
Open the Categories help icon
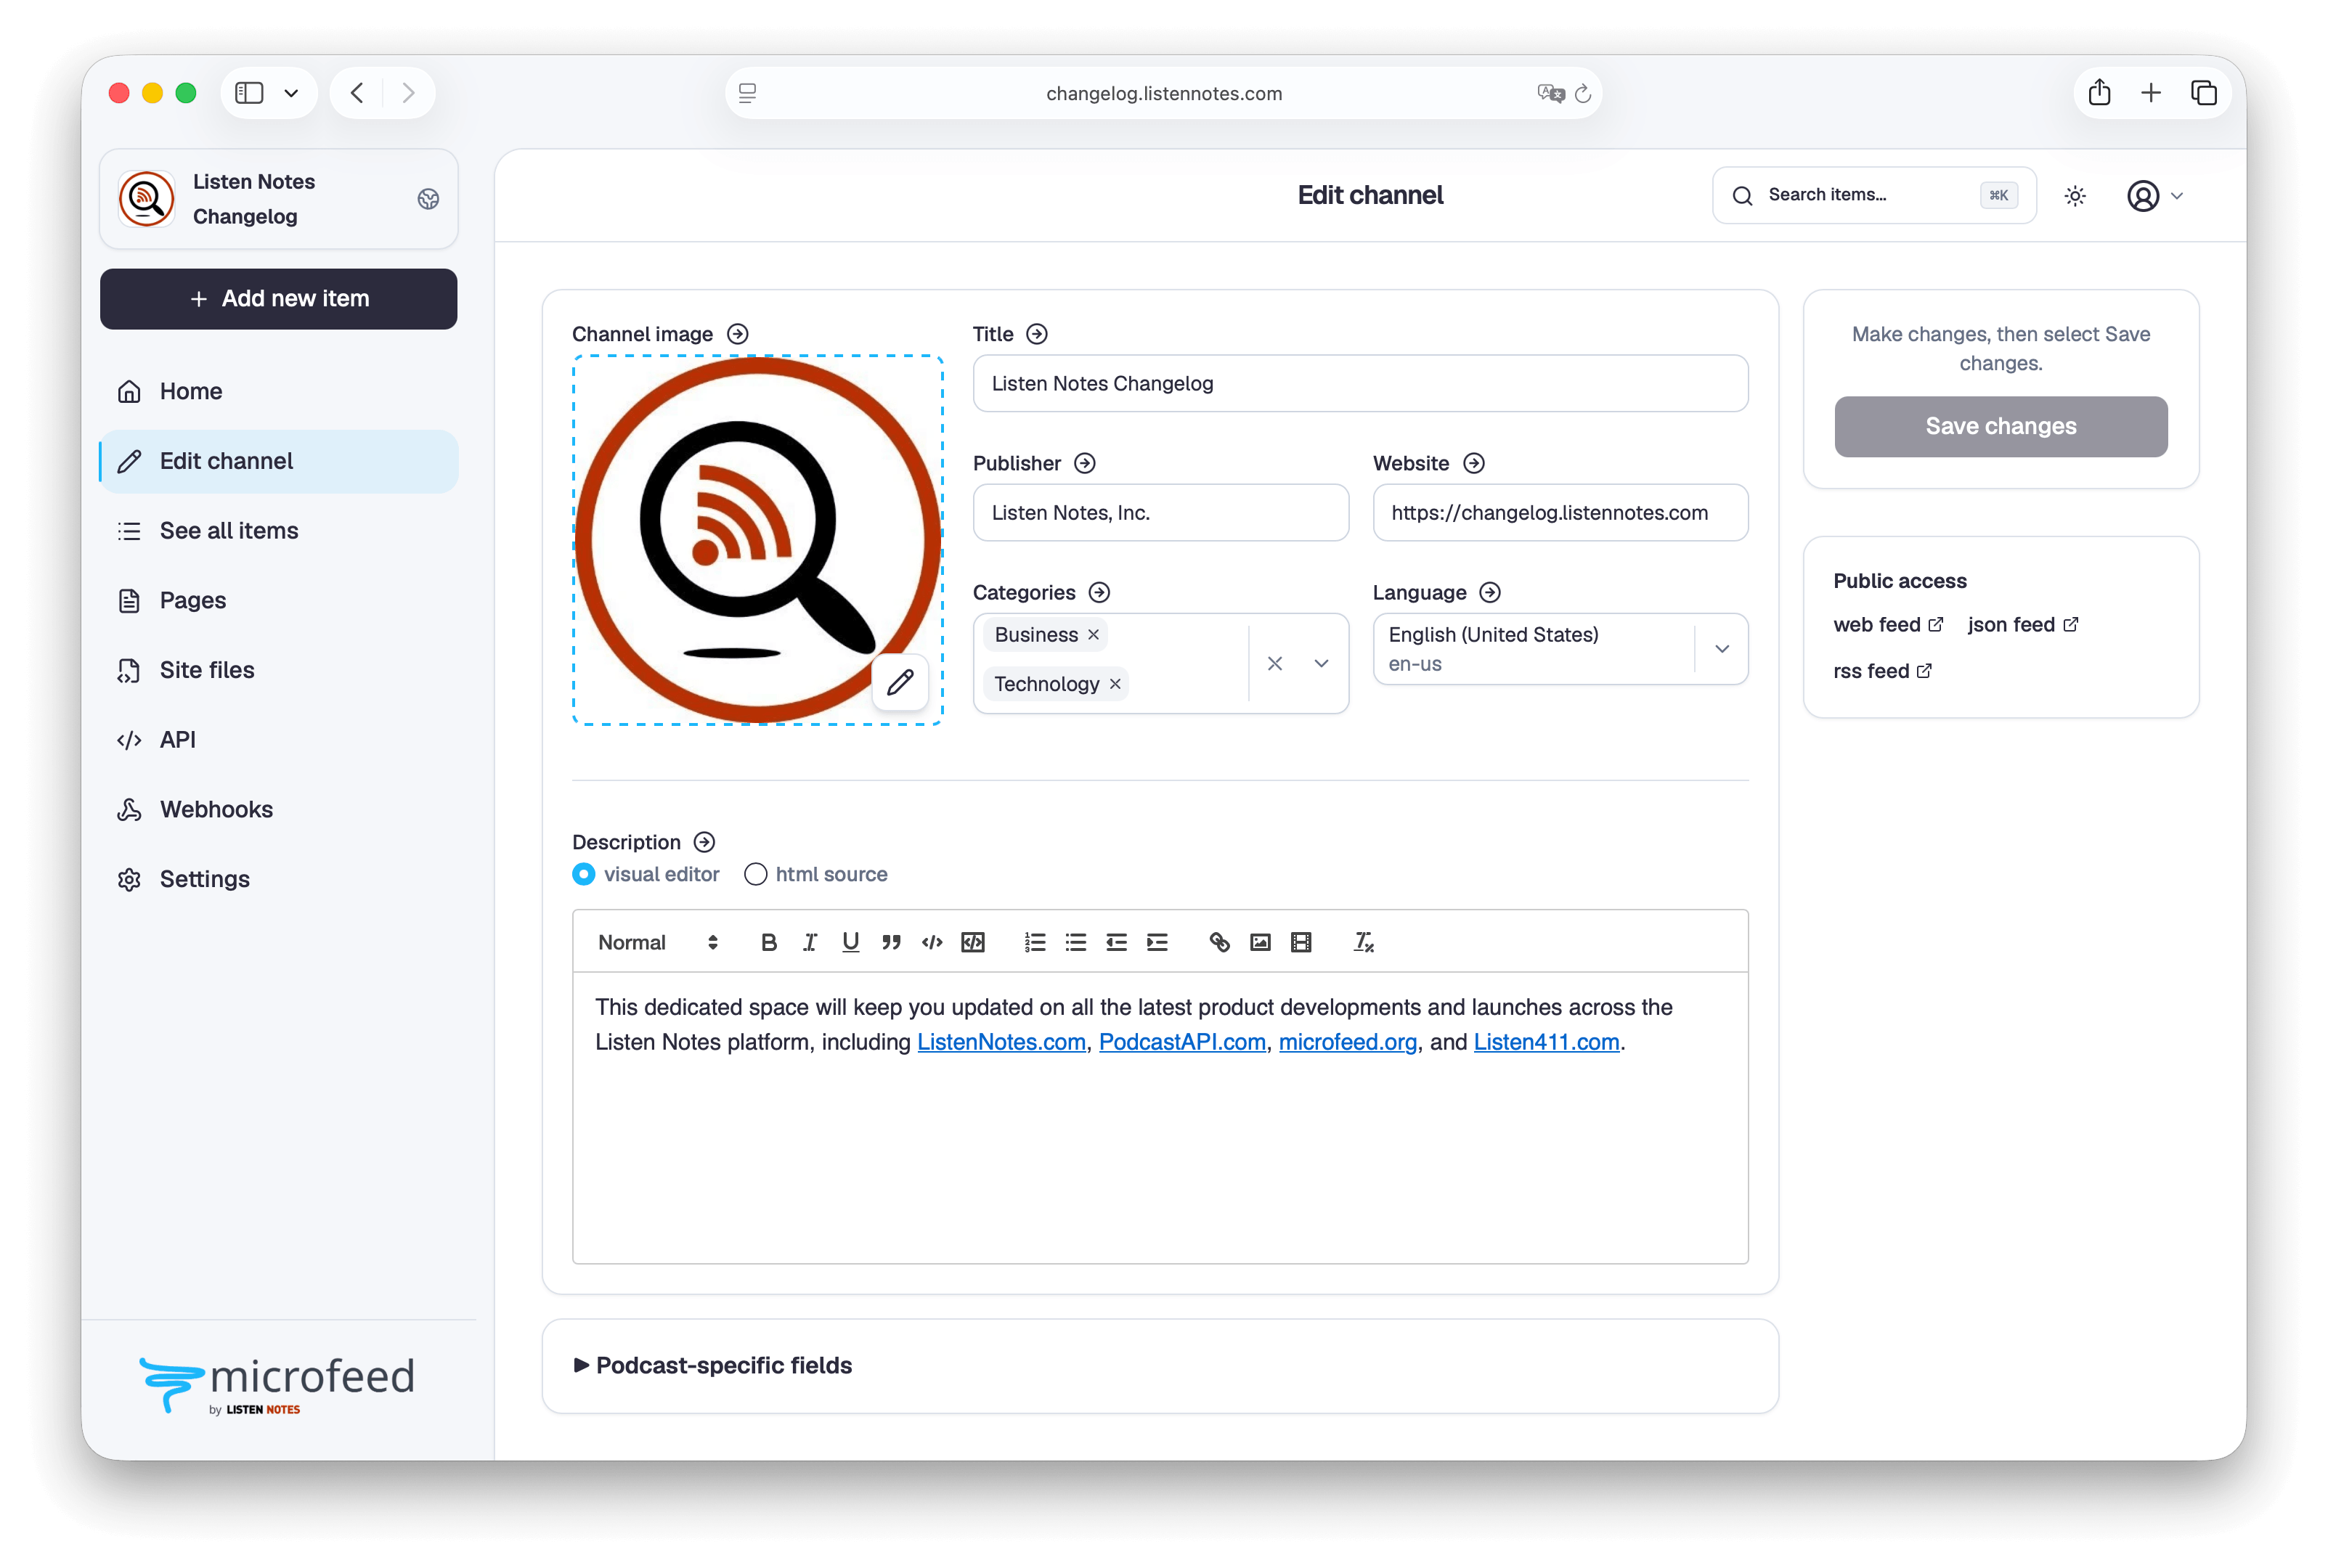click(1099, 592)
